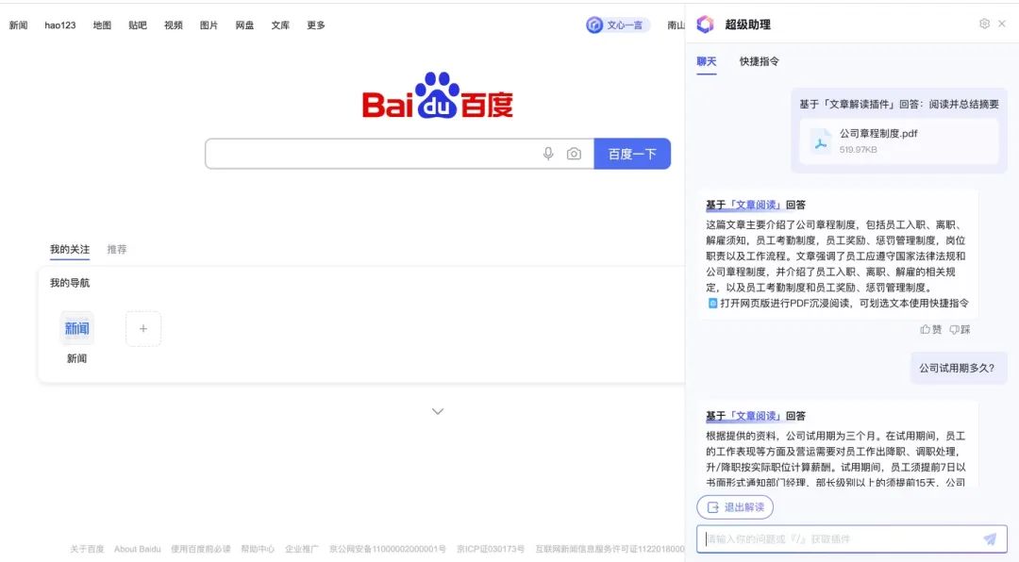Click the 新闻 navigation tile icon
The width and height of the screenshot is (1019, 562).
point(76,328)
